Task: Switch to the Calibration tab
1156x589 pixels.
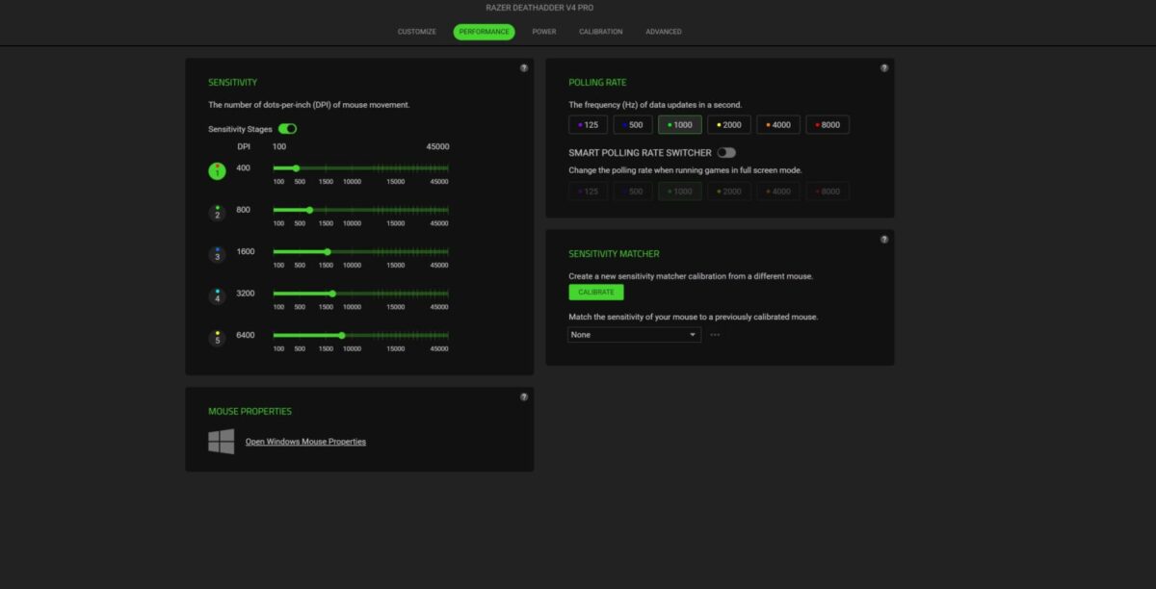Action: click(601, 32)
